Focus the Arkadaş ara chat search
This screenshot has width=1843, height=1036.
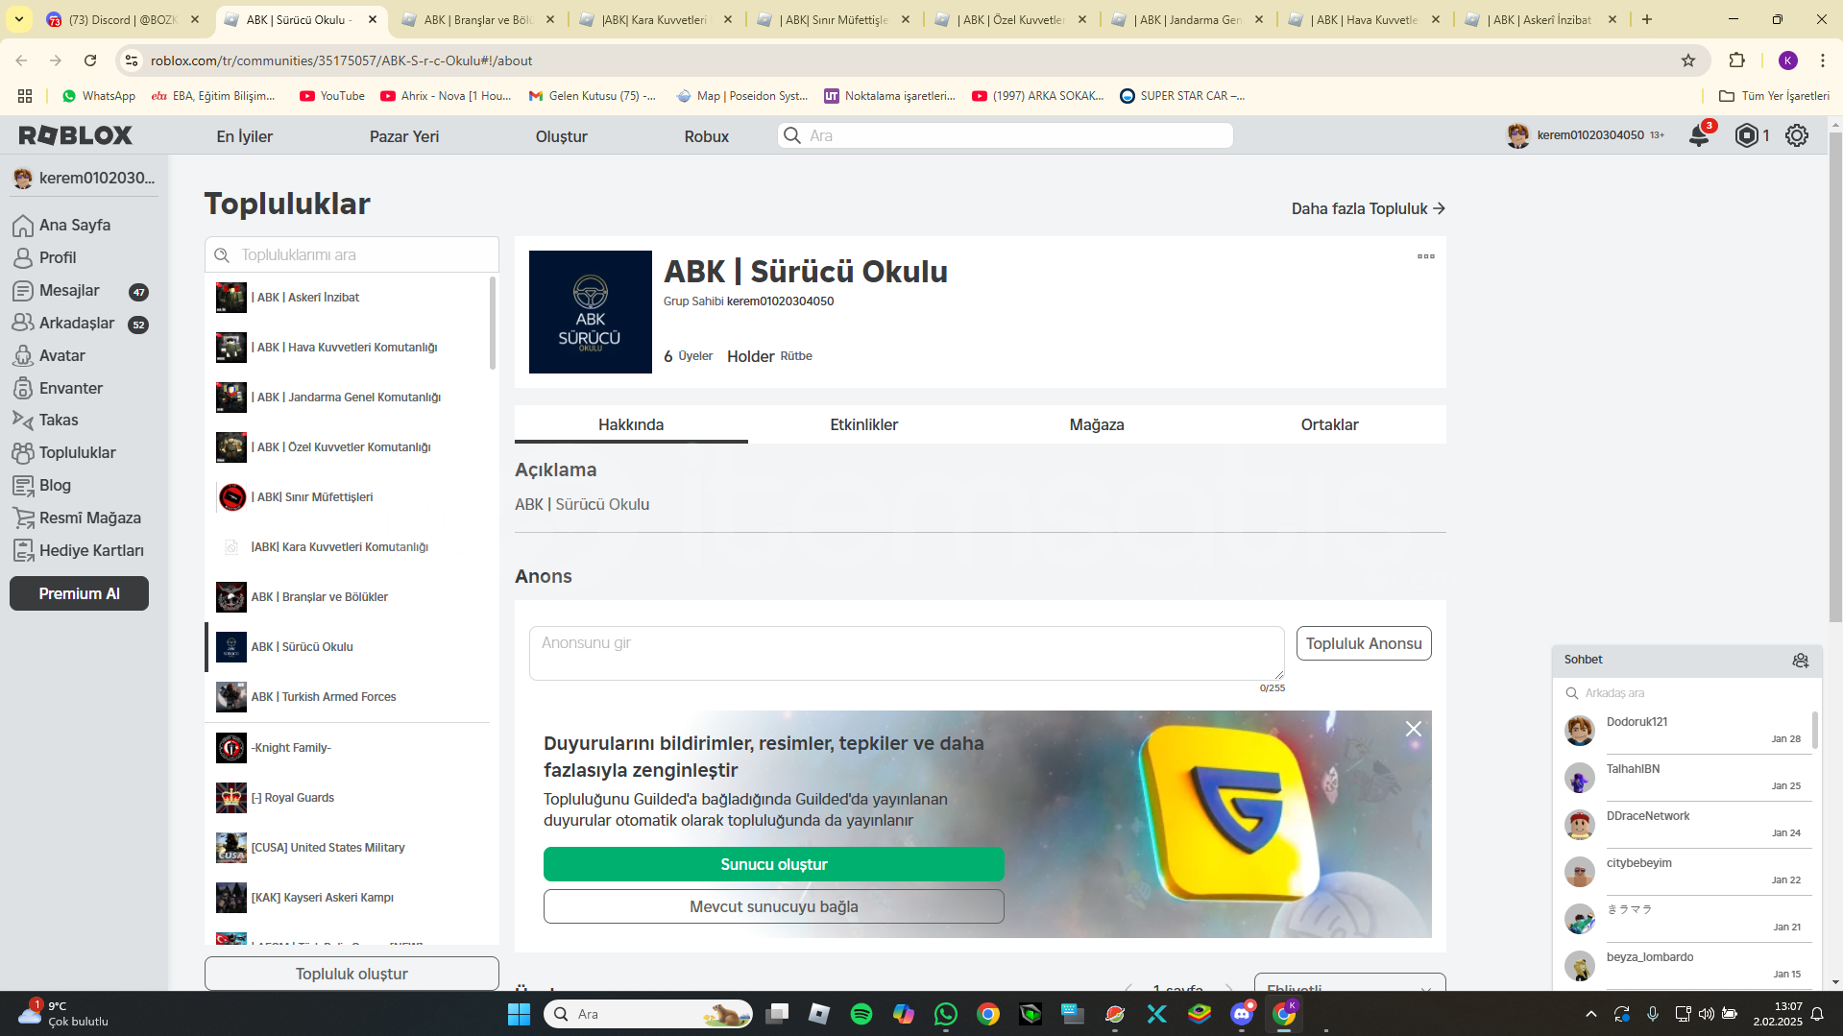(x=1686, y=693)
